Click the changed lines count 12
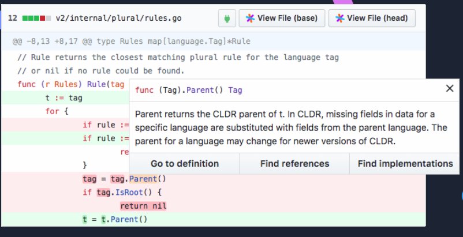The height and width of the screenshot is (237, 463). [x=12, y=18]
